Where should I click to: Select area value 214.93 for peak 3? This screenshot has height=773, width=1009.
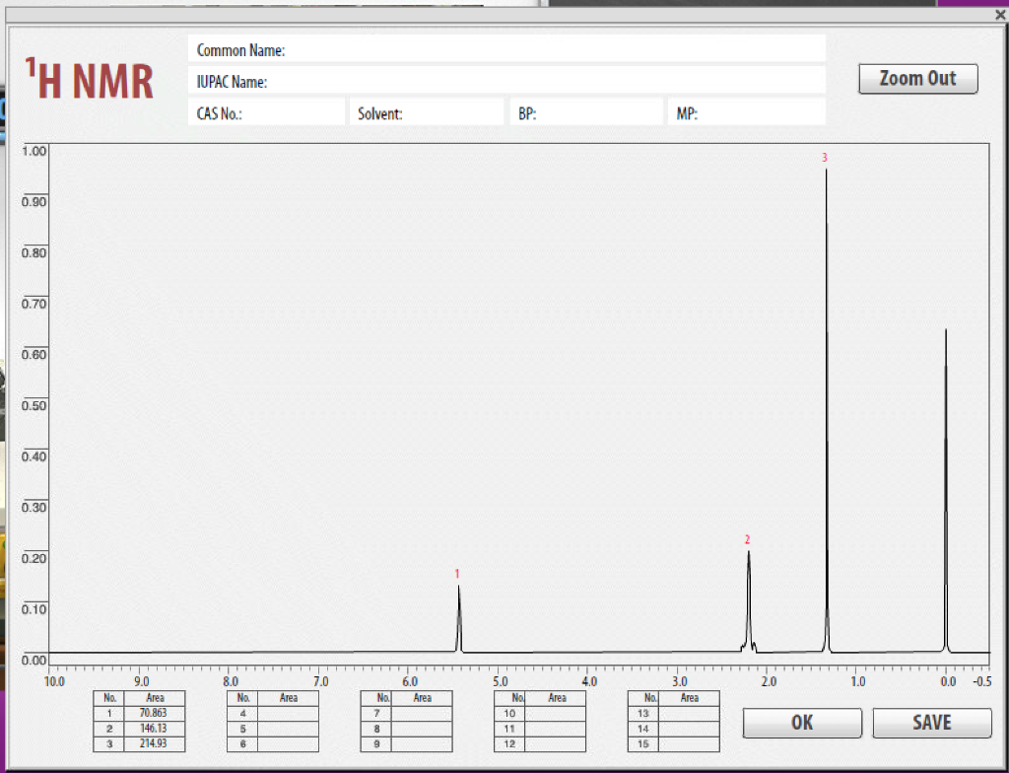click(154, 743)
